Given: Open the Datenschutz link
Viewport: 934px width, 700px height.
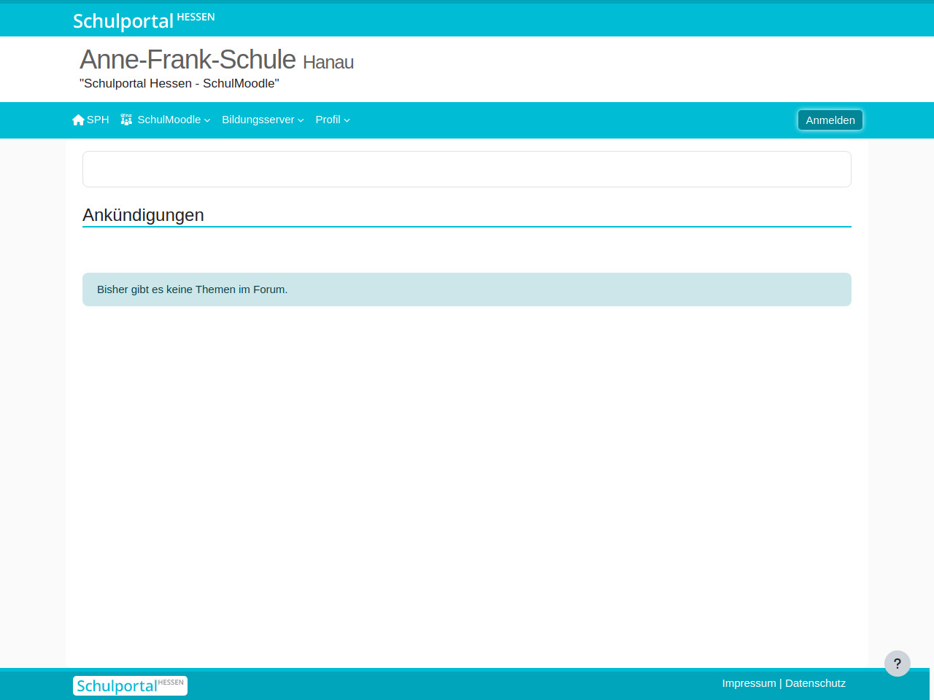Looking at the screenshot, I should (815, 683).
